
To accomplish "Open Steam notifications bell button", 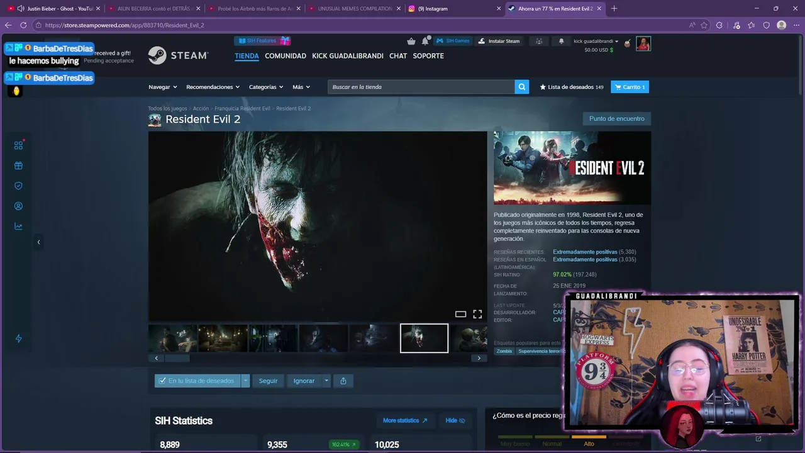I will pos(562,41).
